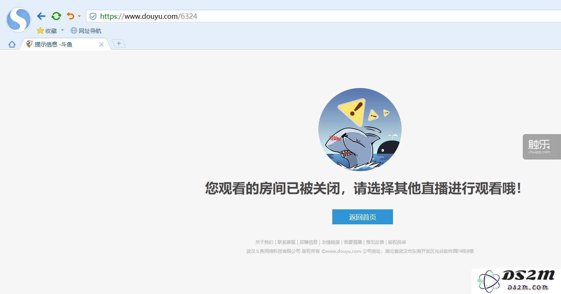This screenshot has width=561, height=294.
Task: Go back with the blue arrow
Action: click(41, 16)
